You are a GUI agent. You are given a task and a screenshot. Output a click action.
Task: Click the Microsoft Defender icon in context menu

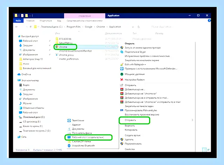pos(122,69)
